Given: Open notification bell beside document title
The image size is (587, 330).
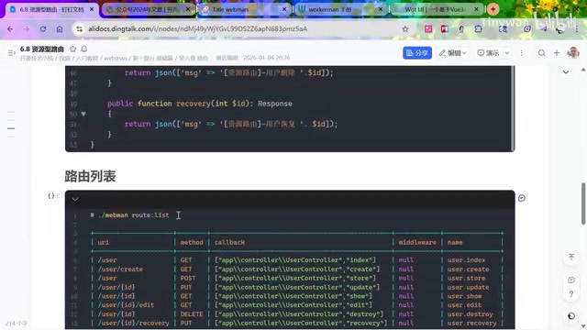Looking at the screenshot, I should [84, 49].
